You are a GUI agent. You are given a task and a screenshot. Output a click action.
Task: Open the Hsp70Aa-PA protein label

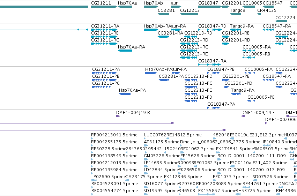pyautogui.click(x=132, y=90)
